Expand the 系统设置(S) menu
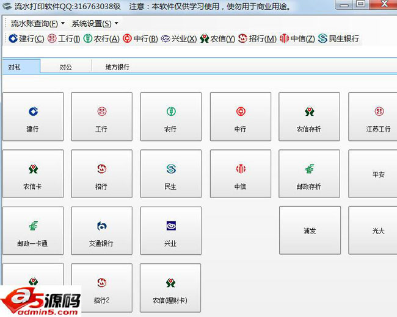397x317 pixels. coord(95,24)
